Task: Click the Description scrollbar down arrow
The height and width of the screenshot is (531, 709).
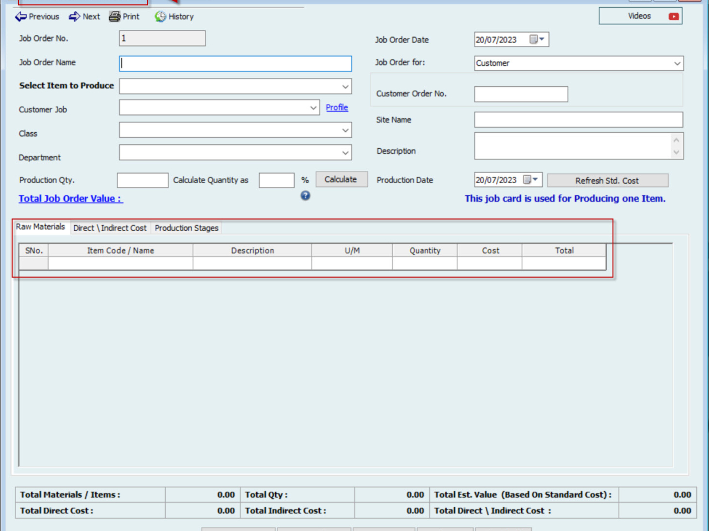Action: coord(676,152)
